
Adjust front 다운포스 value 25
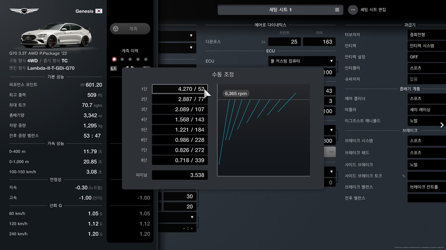click(284, 42)
